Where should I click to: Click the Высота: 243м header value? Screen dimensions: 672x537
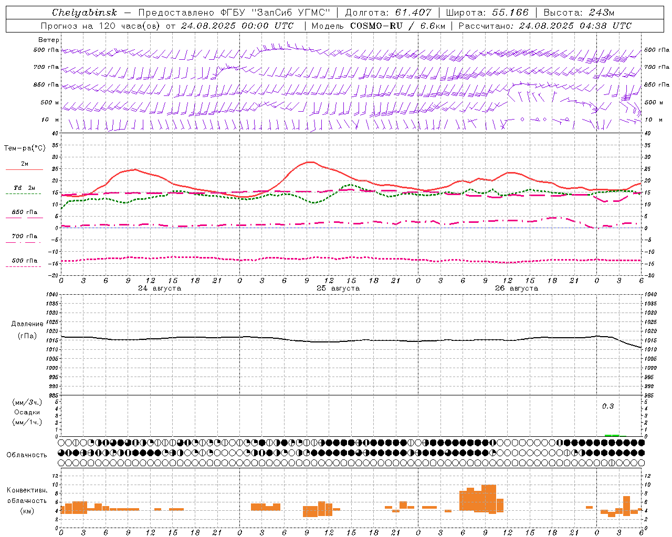tap(579, 13)
